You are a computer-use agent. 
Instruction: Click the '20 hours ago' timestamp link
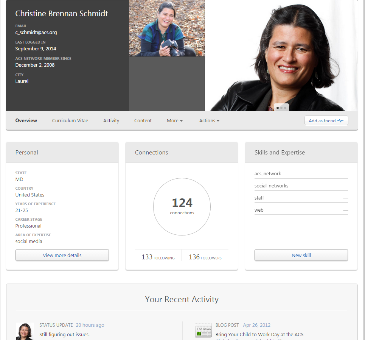pos(90,325)
